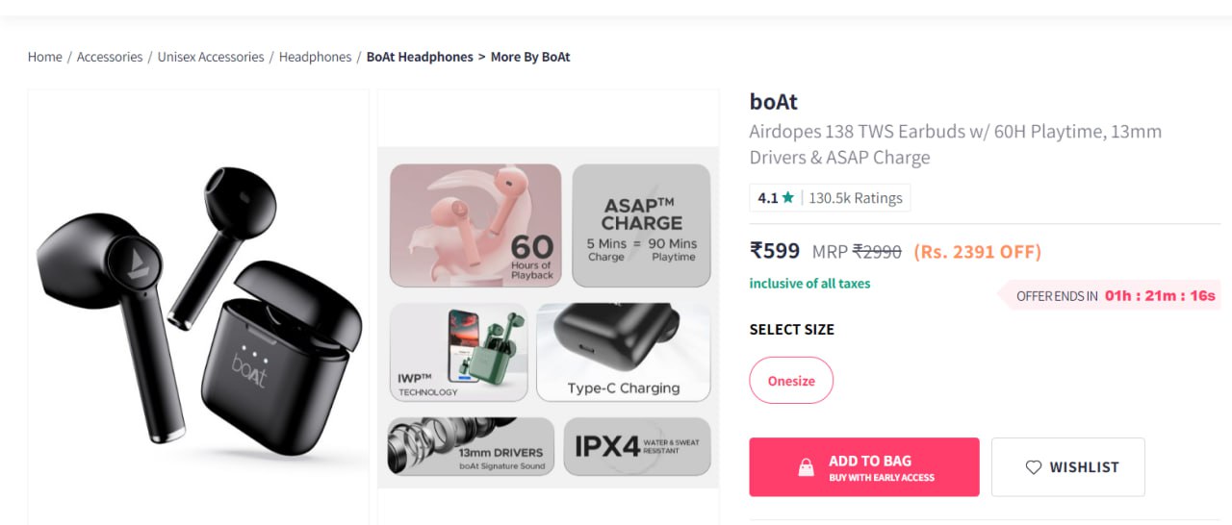The image size is (1232, 525).
Task: Click the Wishlist button
Action: pos(1067,467)
